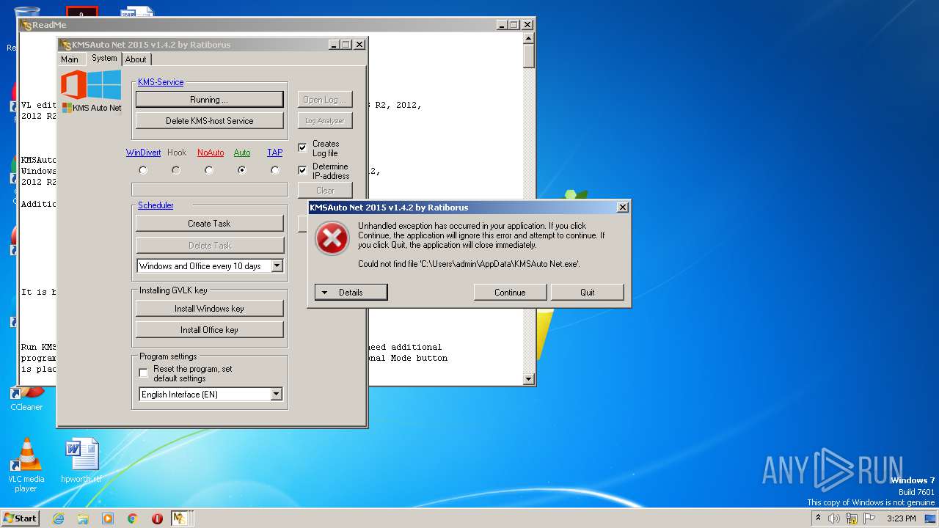The width and height of the screenshot is (939, 528).
Task: Click Continue in the exception dialog
Action: pos(510,292)
